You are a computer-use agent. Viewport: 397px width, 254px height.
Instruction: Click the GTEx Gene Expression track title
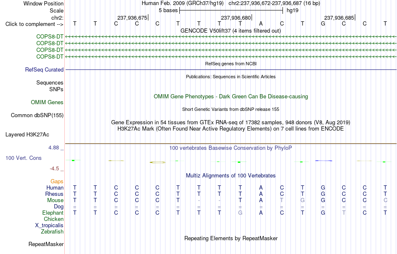(231, 123)
